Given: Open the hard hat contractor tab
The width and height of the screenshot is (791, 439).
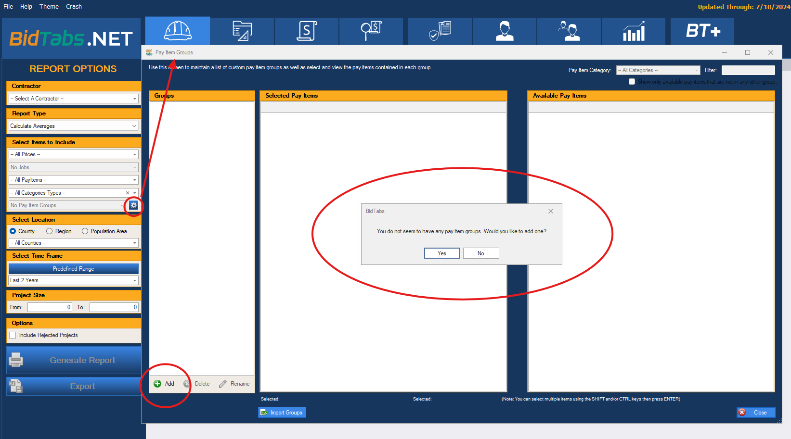Looking at the screenshot, I should pyautogui.click(x=178, y=31).
